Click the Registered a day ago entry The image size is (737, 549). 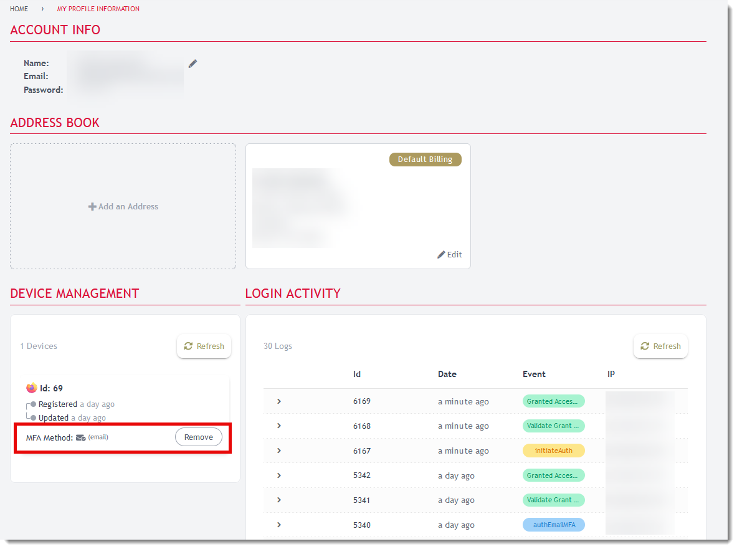tap(76, 404)
